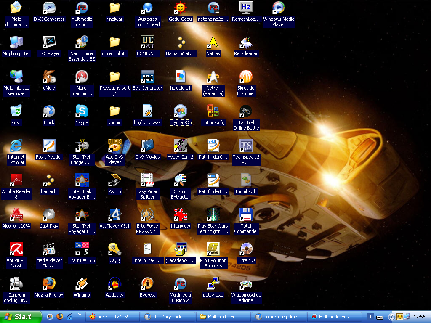Open the Skrót do BitComet icon
Viewport: 431px width, 323px height.
tap(246, 77)
